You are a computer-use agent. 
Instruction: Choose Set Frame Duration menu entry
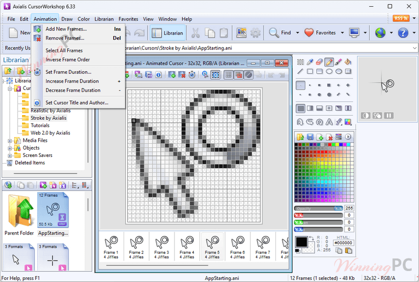coord(78,72)
